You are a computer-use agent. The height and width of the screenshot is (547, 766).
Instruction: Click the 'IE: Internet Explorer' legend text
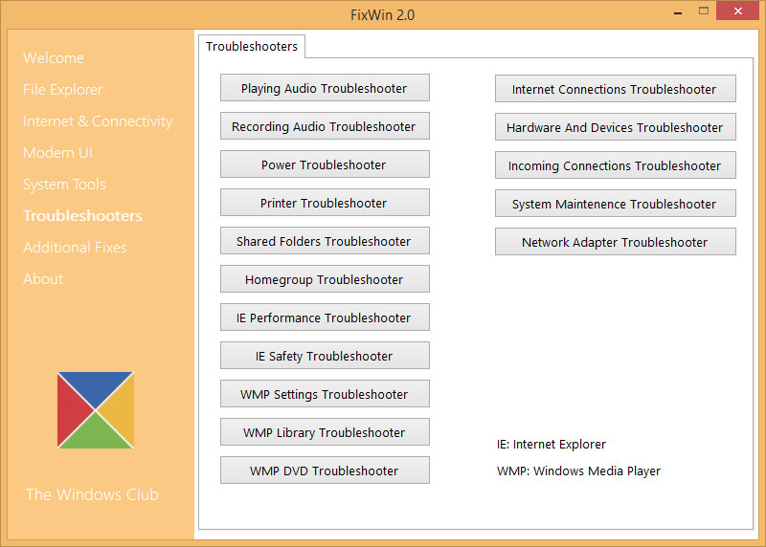coord(552,444)
